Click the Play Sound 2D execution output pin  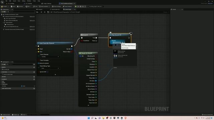pyautogui.click(x=129, y=38)
